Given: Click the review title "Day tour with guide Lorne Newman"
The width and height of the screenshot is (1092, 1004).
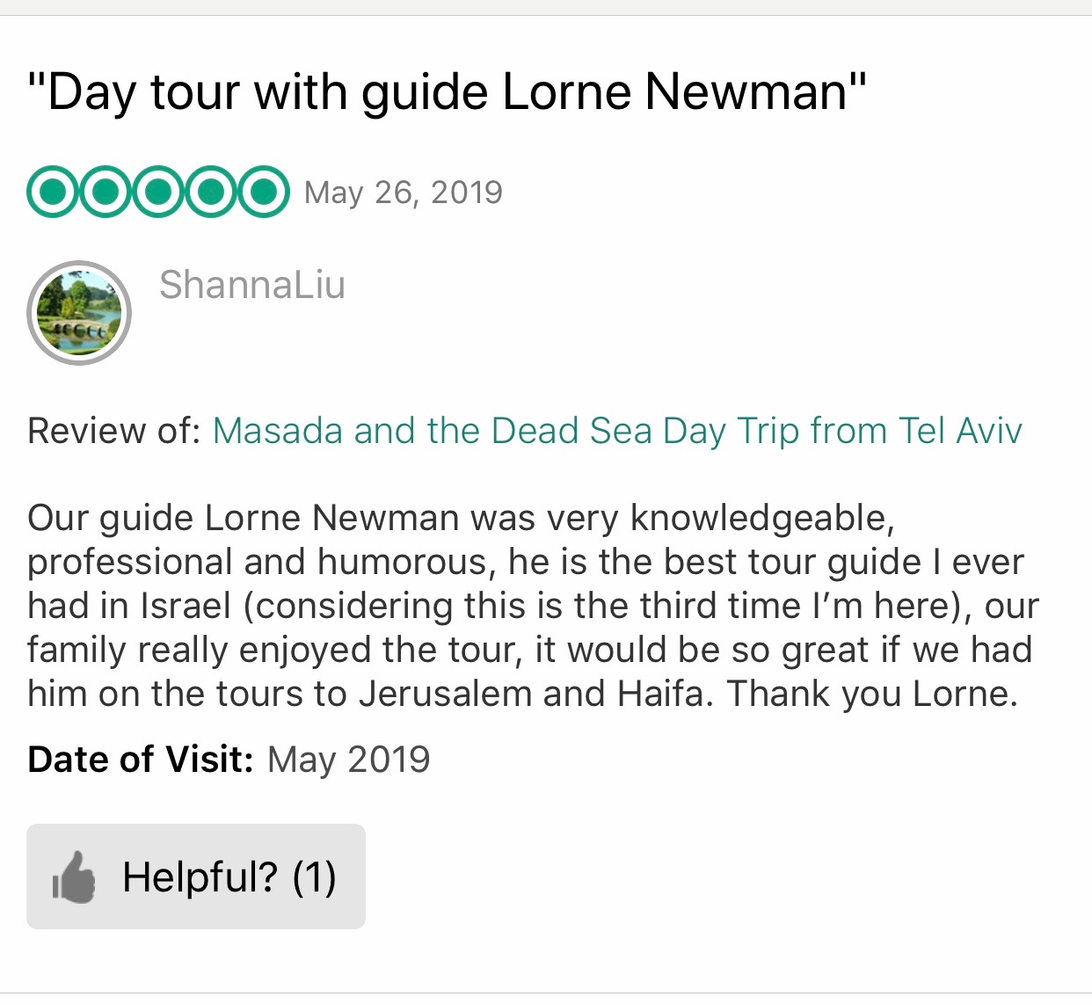Looking at the screenshot, I should click(x=448, y=91).
